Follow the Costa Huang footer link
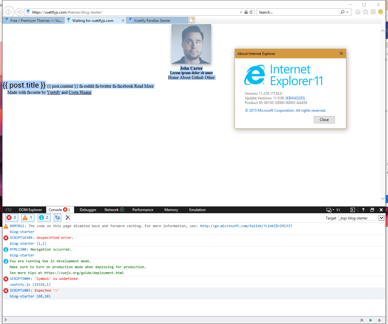The image size is (388, 324). (80, 92)
